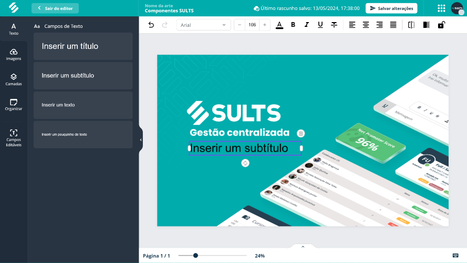Viewport: 467px width, 263px height.
Task: Toggle the element lock icon
Action: [x=441, y=25]
